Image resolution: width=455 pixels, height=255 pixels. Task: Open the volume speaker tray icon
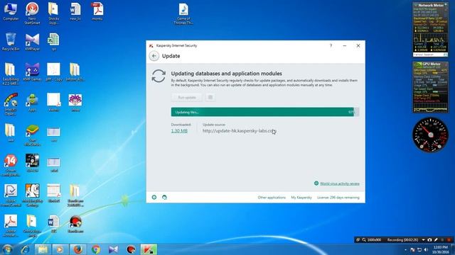point(426,250)
